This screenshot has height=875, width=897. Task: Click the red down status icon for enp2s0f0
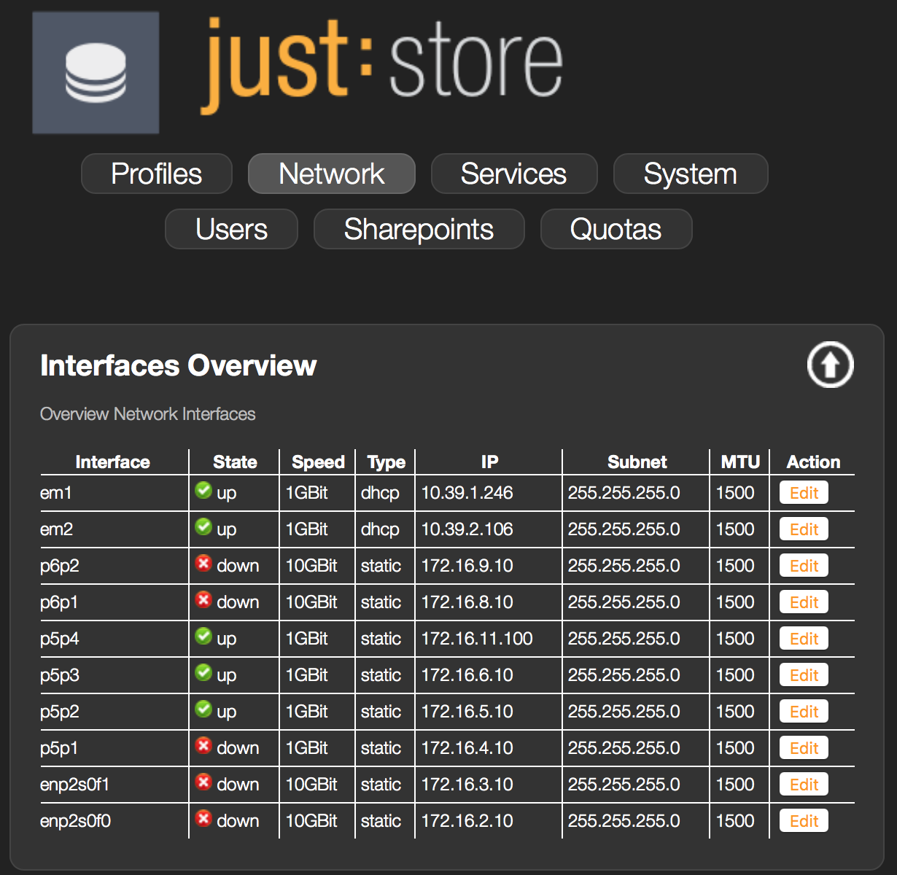(203, 818)
